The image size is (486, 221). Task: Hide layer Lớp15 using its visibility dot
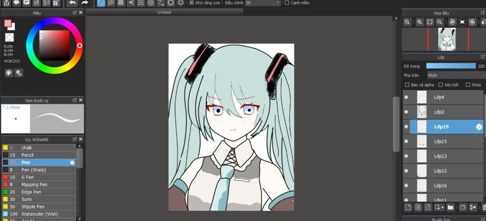[x=406, y=141]
